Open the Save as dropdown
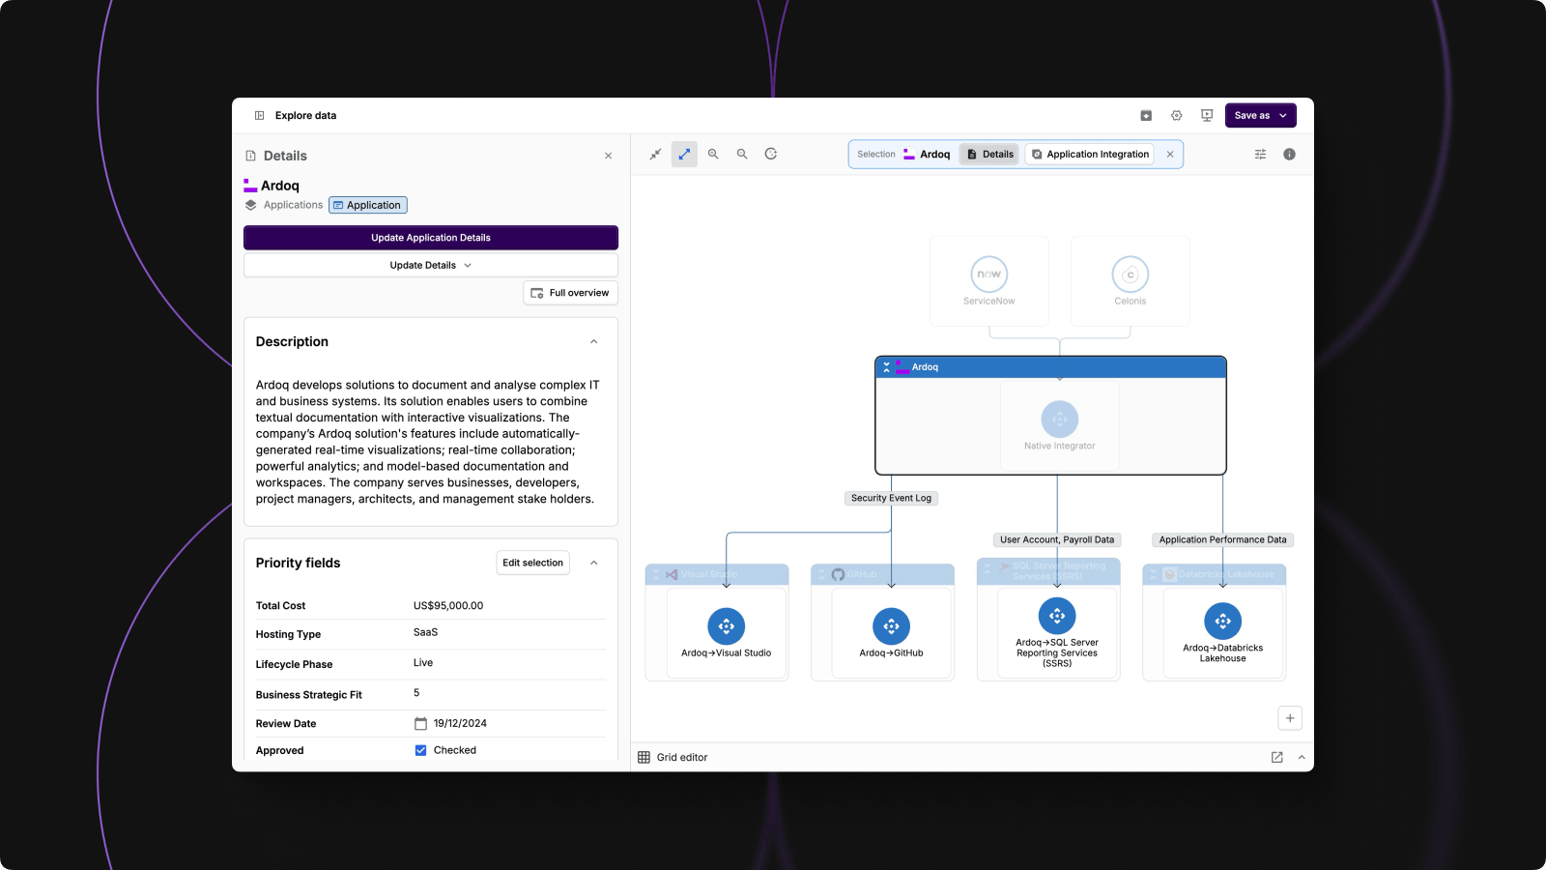Viewport: 1546px width, 870px height. 1260,115
